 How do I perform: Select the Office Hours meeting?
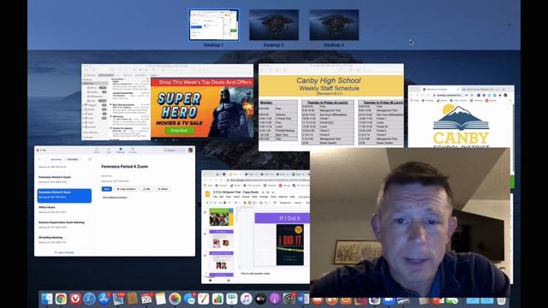(x=64, y=210)
